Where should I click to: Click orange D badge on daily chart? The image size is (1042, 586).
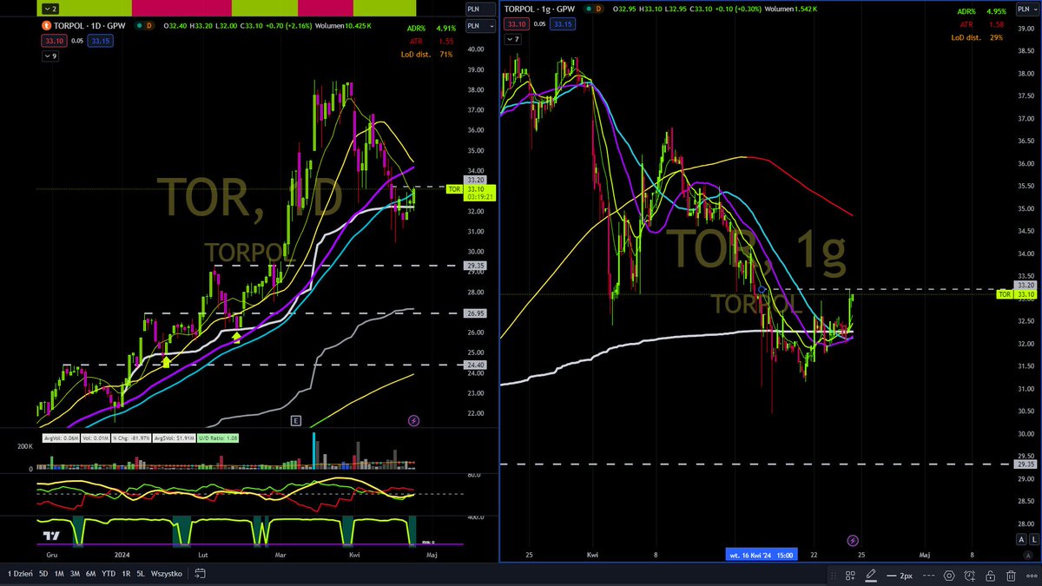coord(149,26)
